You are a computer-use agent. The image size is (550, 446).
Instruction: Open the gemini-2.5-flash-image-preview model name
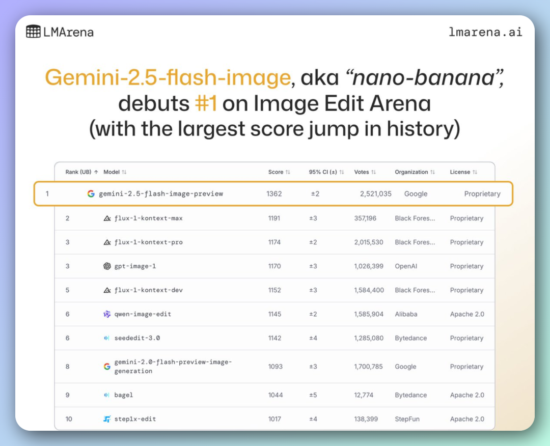[161, 194]
